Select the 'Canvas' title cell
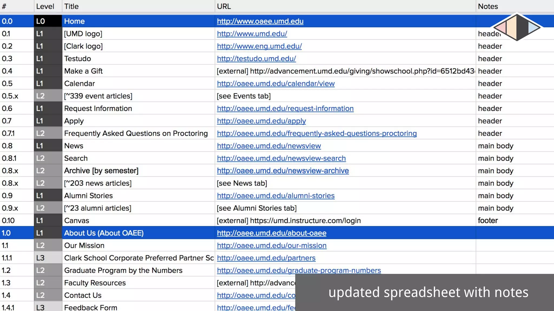 138,221
